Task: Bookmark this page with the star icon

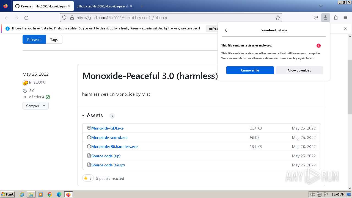Action: click(278, 18)
